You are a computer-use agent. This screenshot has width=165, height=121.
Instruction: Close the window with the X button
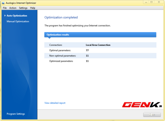coord(159,2)
